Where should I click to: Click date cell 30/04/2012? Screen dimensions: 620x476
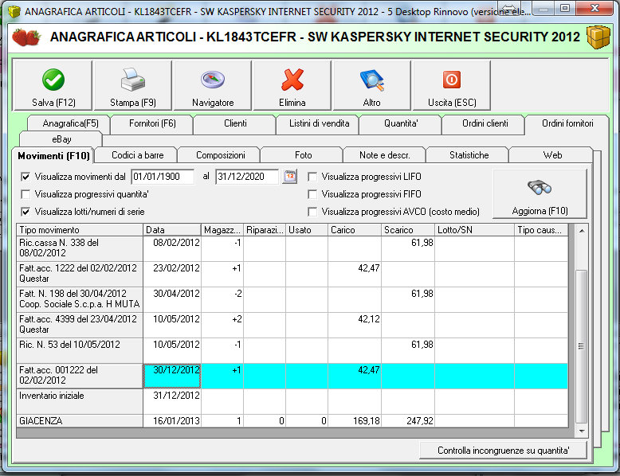click(172, 299)
